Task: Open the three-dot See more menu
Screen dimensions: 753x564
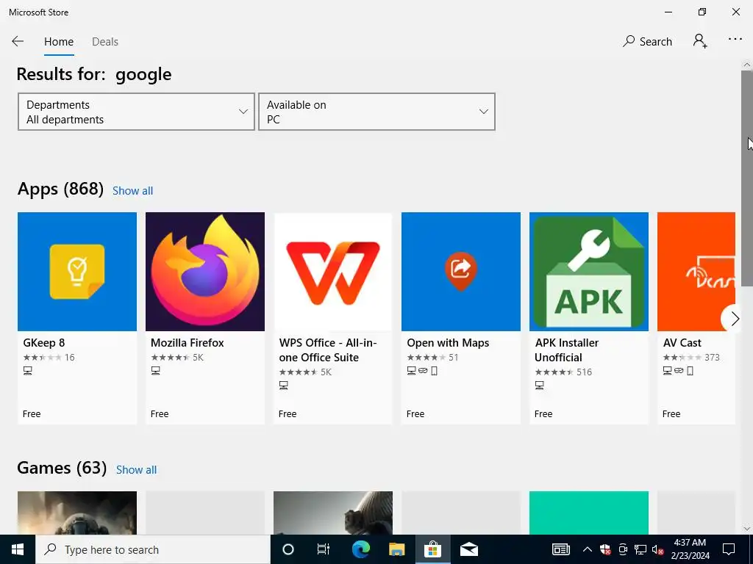Action: (735, 40)
